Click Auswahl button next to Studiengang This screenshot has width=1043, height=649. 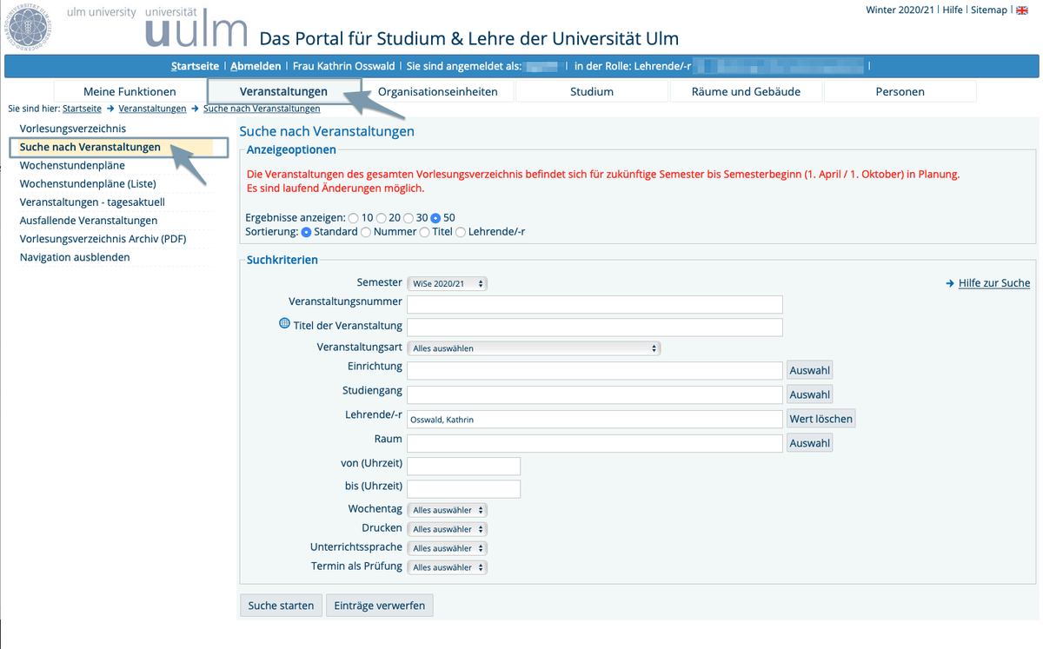point(810,394)
